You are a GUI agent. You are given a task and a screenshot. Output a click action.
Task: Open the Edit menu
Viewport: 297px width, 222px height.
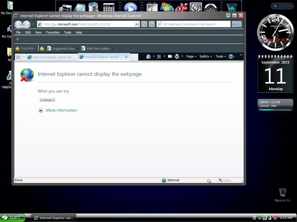coord(28,32)
